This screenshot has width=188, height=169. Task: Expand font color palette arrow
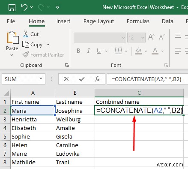click(x=162, y=51)
